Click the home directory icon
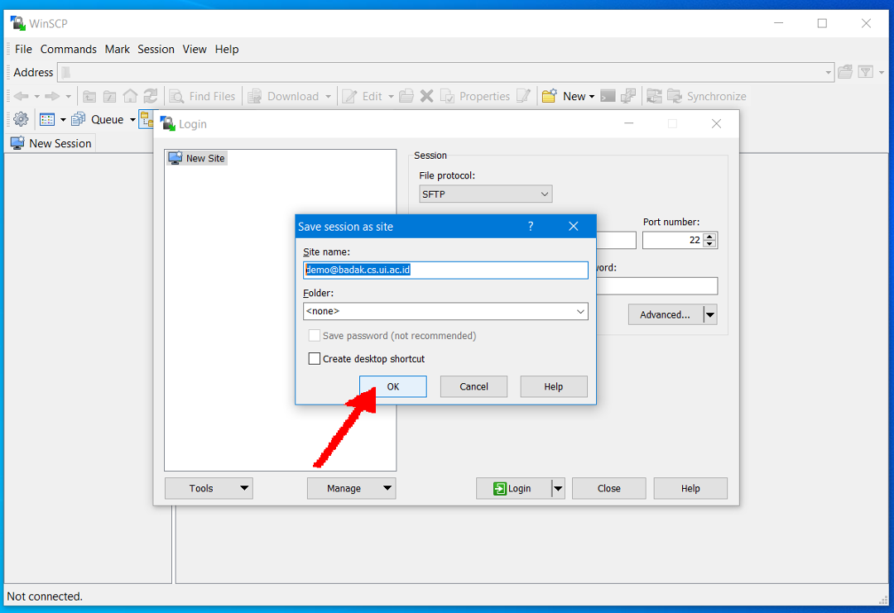The height and width of the screenshot is (613, 894). [130, 96]
